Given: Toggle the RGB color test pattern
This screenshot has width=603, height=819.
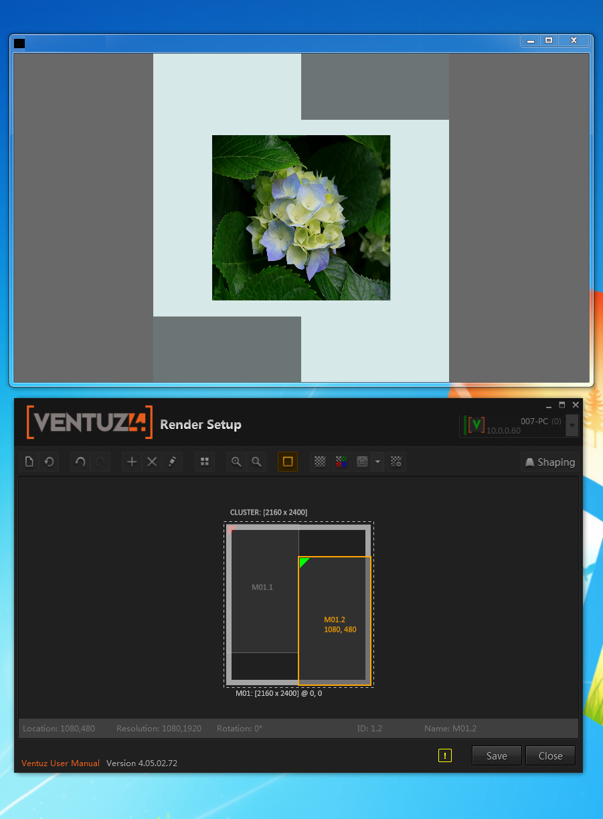Looking at the screenshot, I should [341, 462].
